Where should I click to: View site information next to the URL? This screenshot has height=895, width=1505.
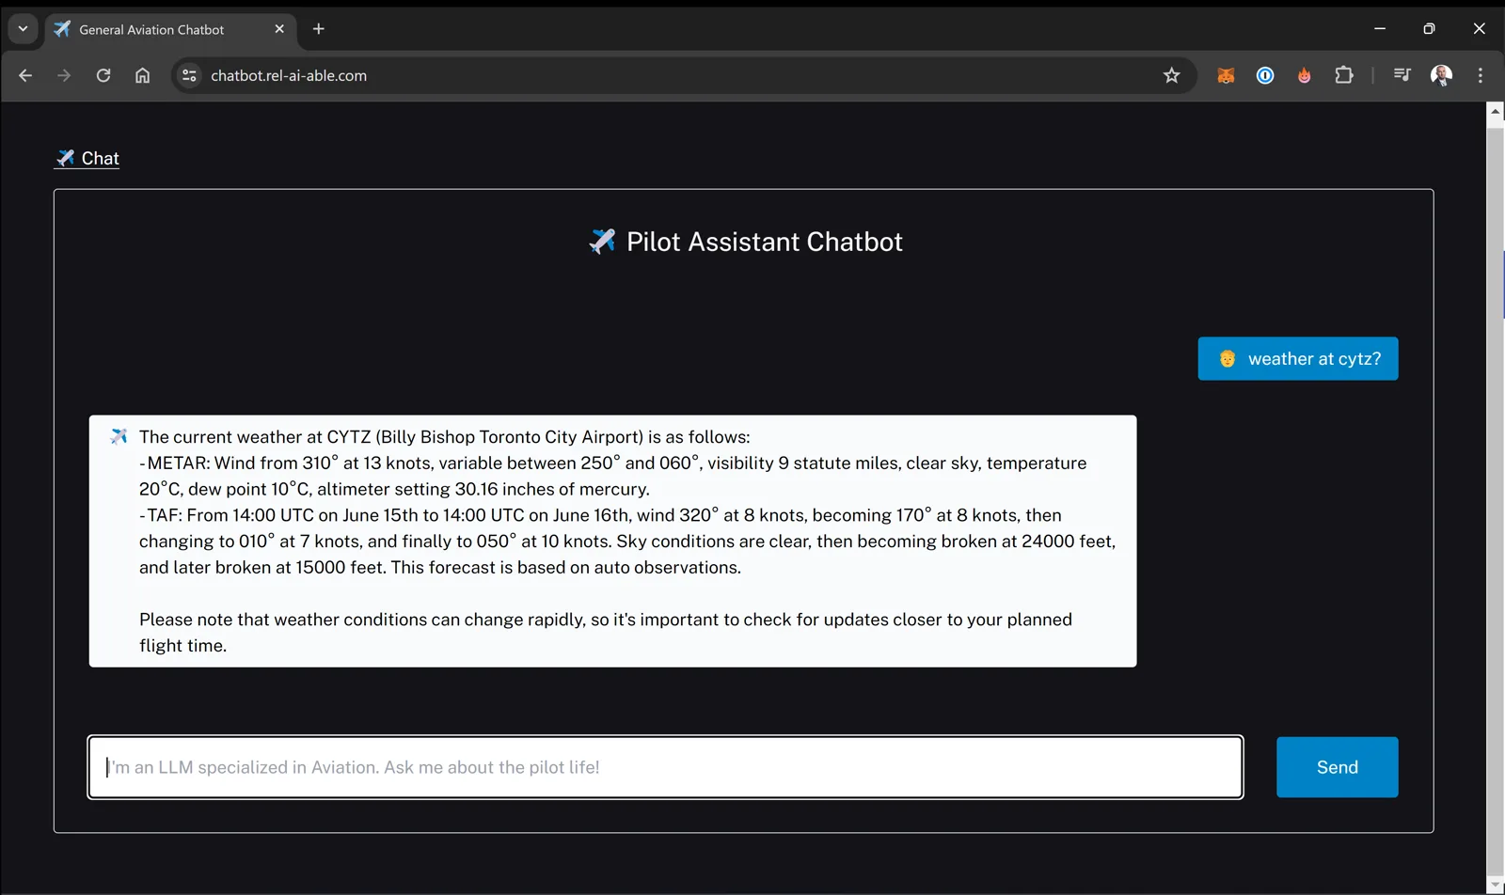189,75
